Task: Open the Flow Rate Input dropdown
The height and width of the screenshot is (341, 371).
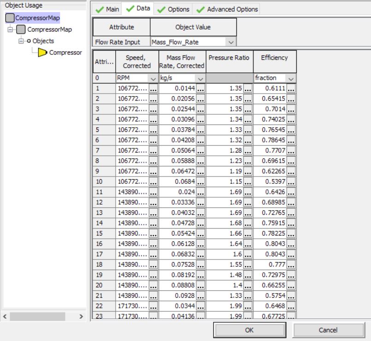Action: click(231, 42)
